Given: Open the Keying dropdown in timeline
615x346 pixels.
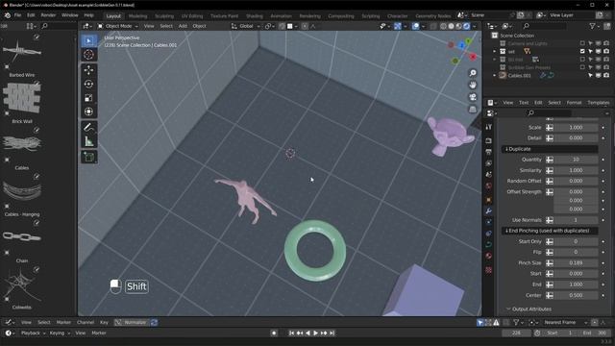Looking at the screenshot, I should tap(60, 334).
